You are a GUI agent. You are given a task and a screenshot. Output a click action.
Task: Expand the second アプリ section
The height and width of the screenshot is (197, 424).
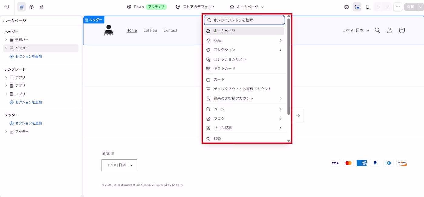[x=6, y=86]
